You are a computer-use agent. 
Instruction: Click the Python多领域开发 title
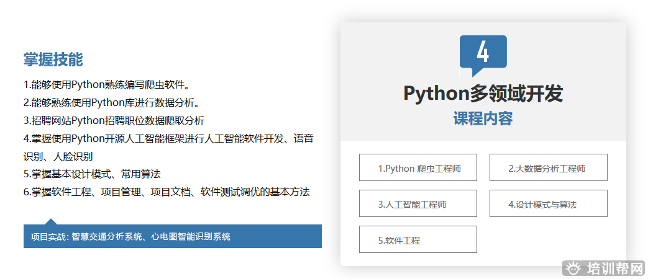[x=483, y=93]
